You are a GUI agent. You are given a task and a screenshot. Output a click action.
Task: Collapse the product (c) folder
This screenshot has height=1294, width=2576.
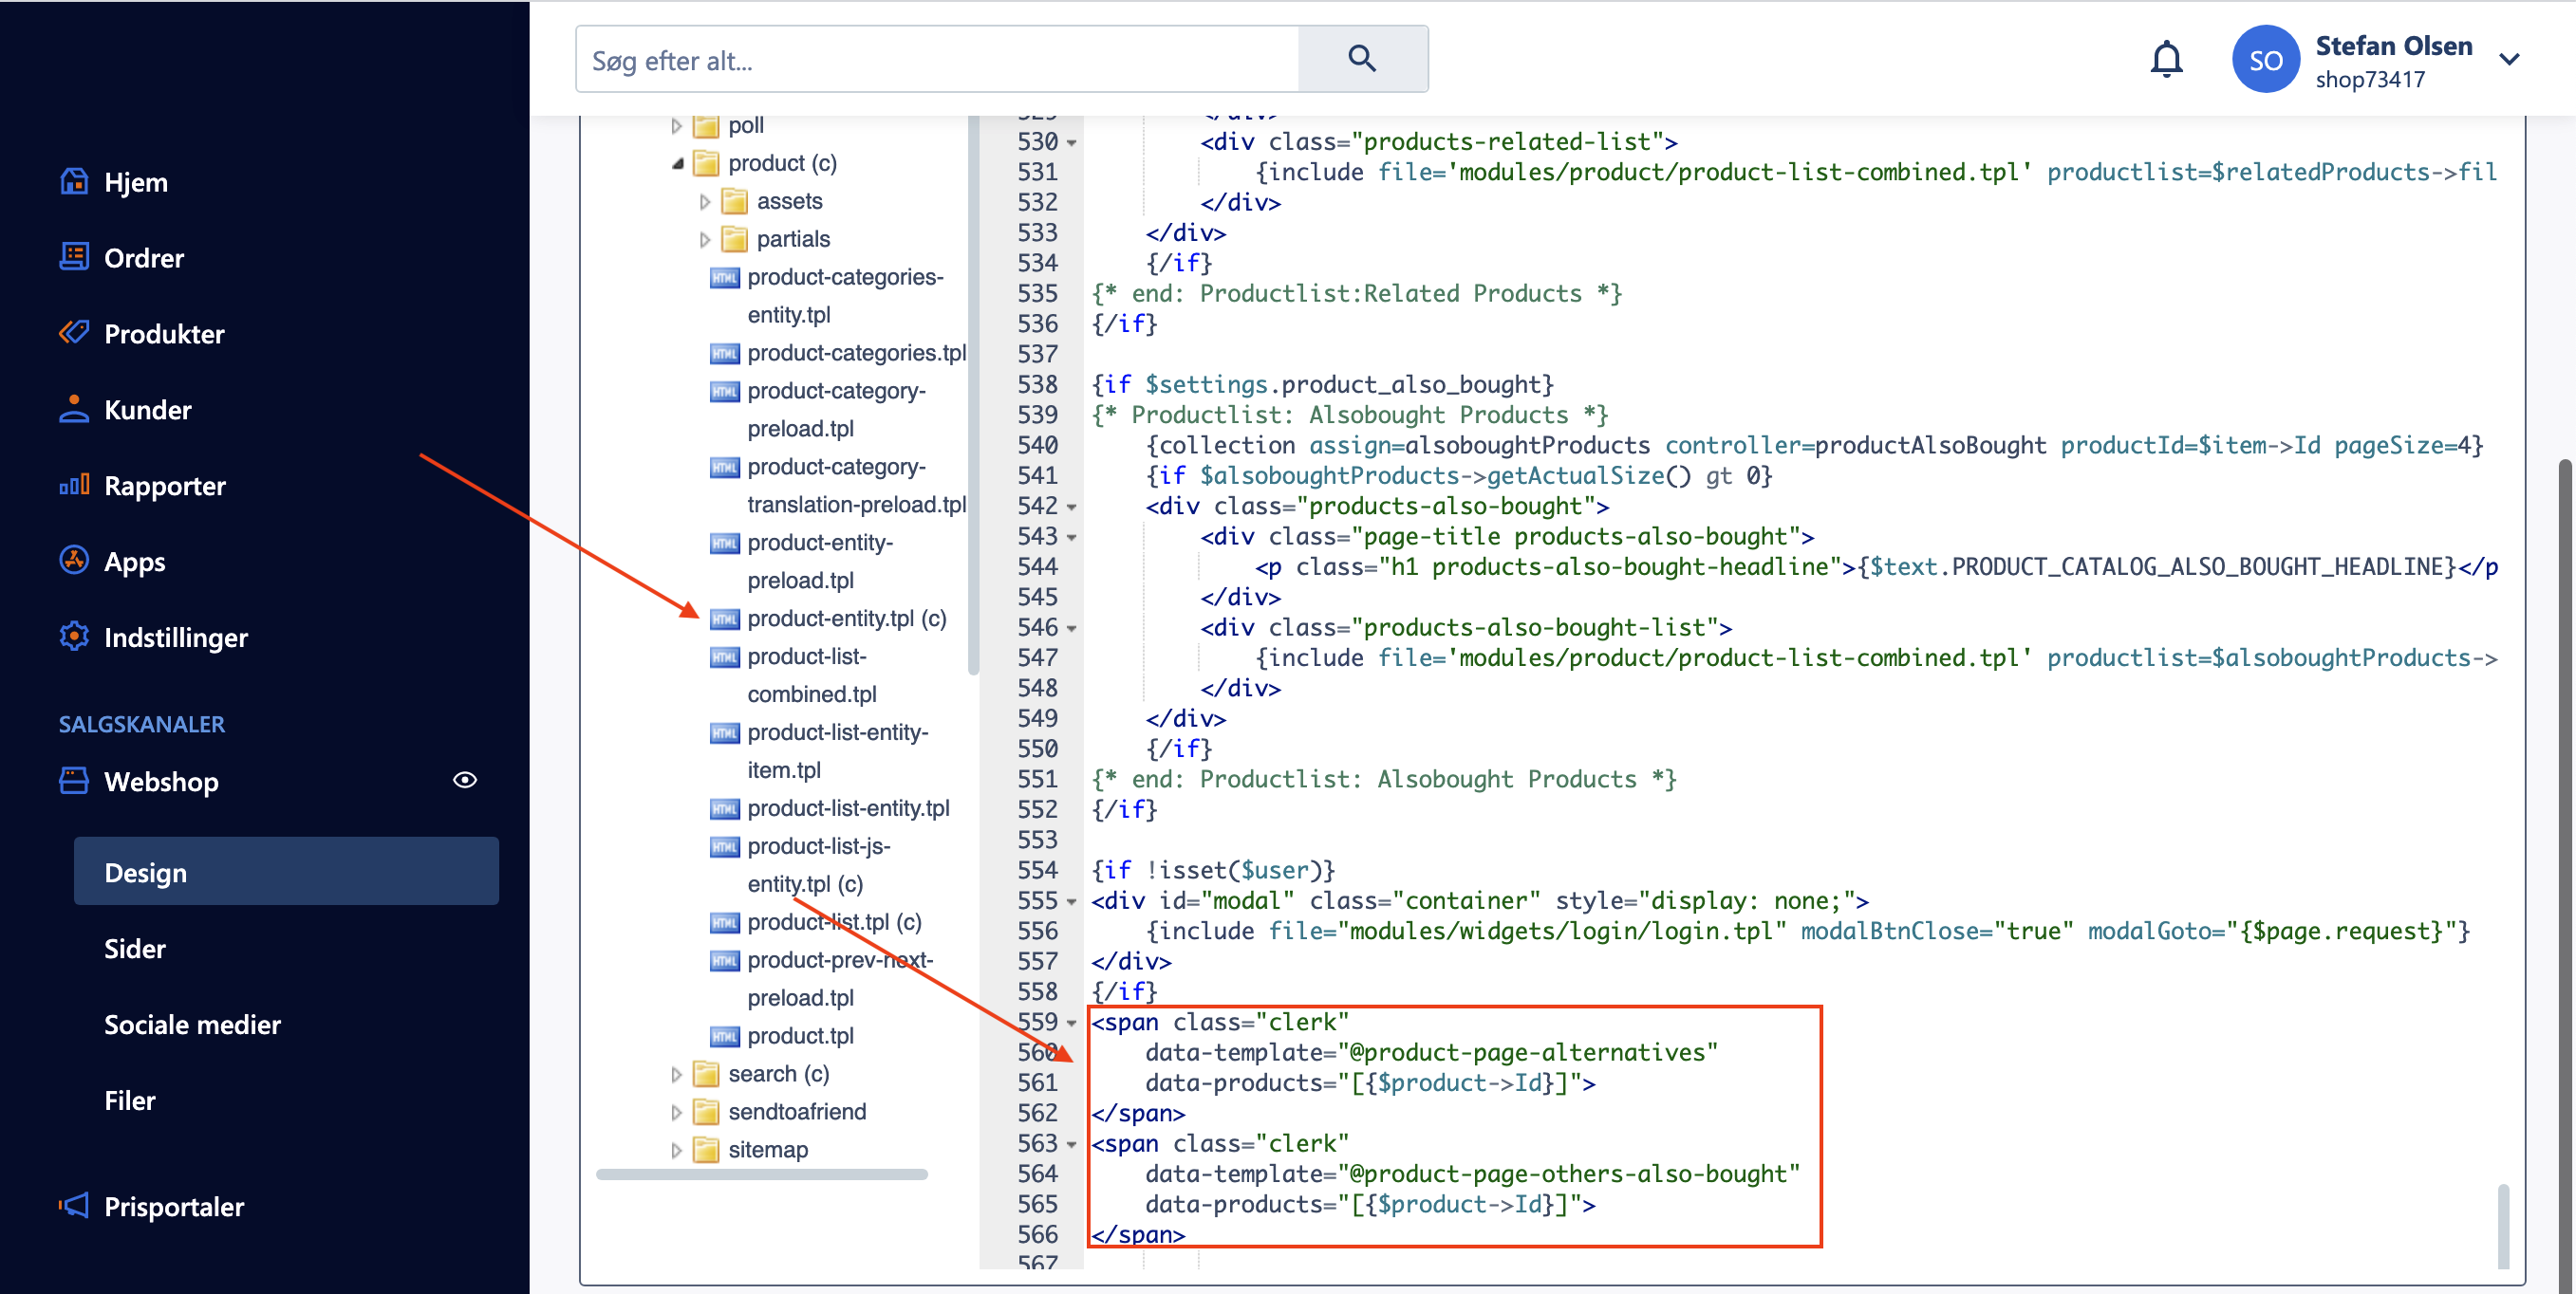tap(678, 163)
